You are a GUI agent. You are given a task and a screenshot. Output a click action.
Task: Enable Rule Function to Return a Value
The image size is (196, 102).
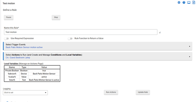[x=70, y=39]
